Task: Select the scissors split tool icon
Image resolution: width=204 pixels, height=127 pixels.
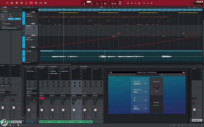Action: pos(116,7)
